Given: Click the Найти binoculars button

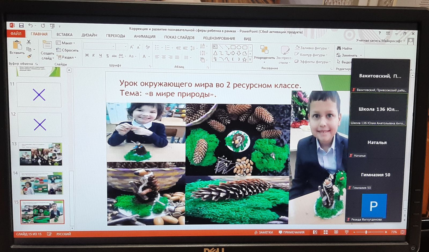Looking at the screenshot, I should (344, 48).
